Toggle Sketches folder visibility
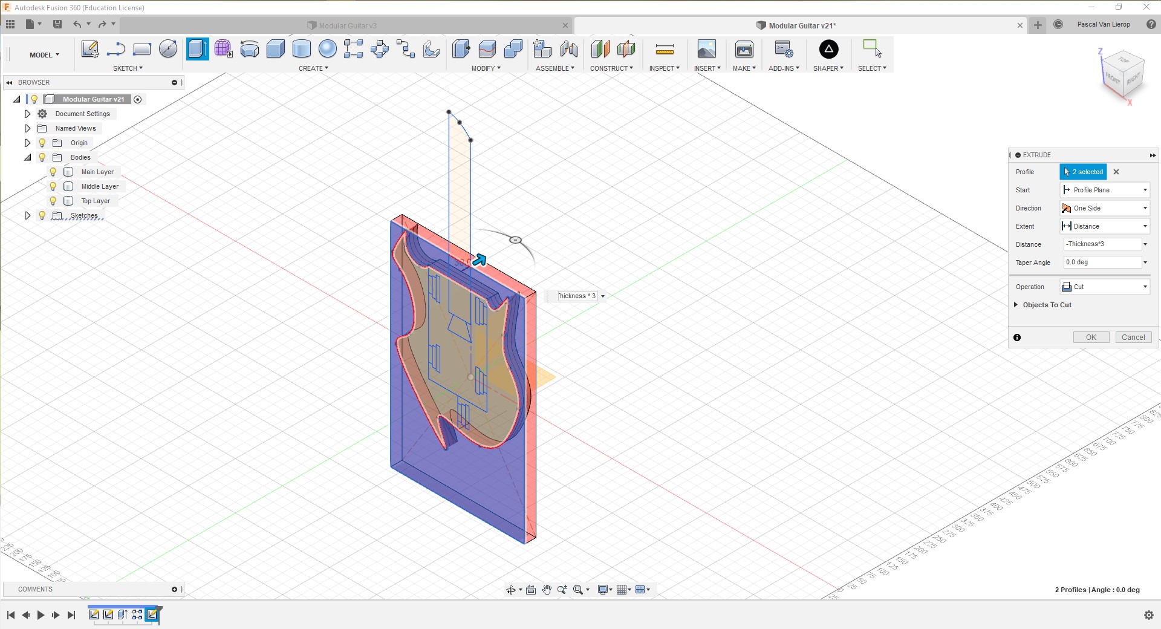The image size is (1161, 629). pyautogui.click(x=42, y=215)
